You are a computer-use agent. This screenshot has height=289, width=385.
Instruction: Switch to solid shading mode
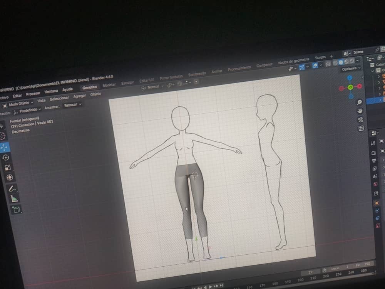tap(341, 62)
